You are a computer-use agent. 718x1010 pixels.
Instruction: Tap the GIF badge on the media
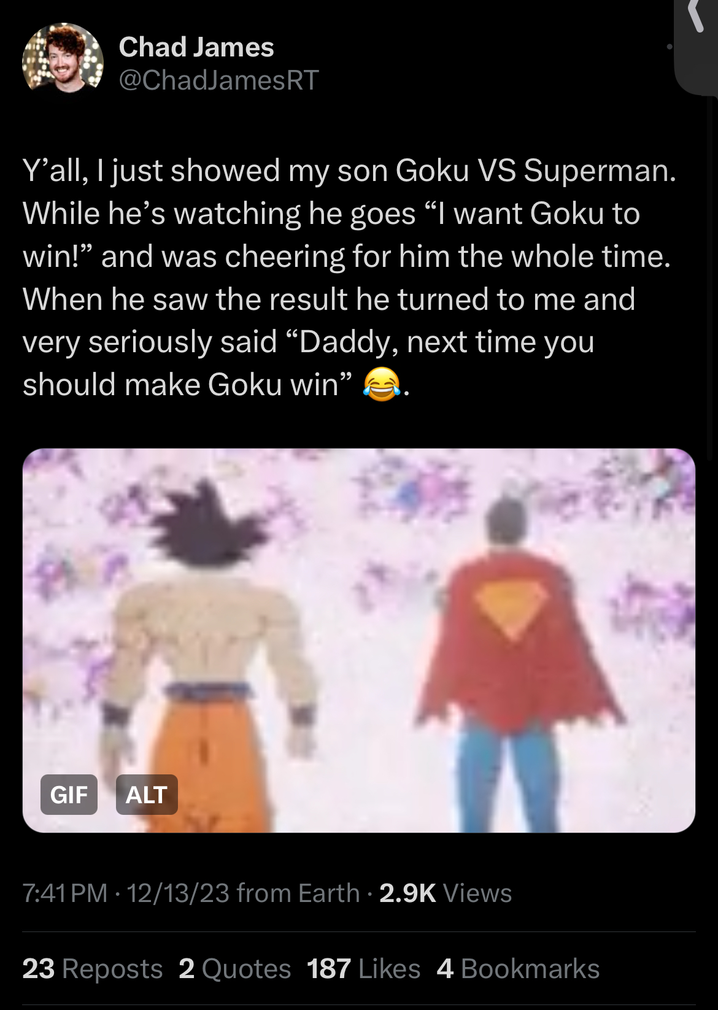pos(69,794)
